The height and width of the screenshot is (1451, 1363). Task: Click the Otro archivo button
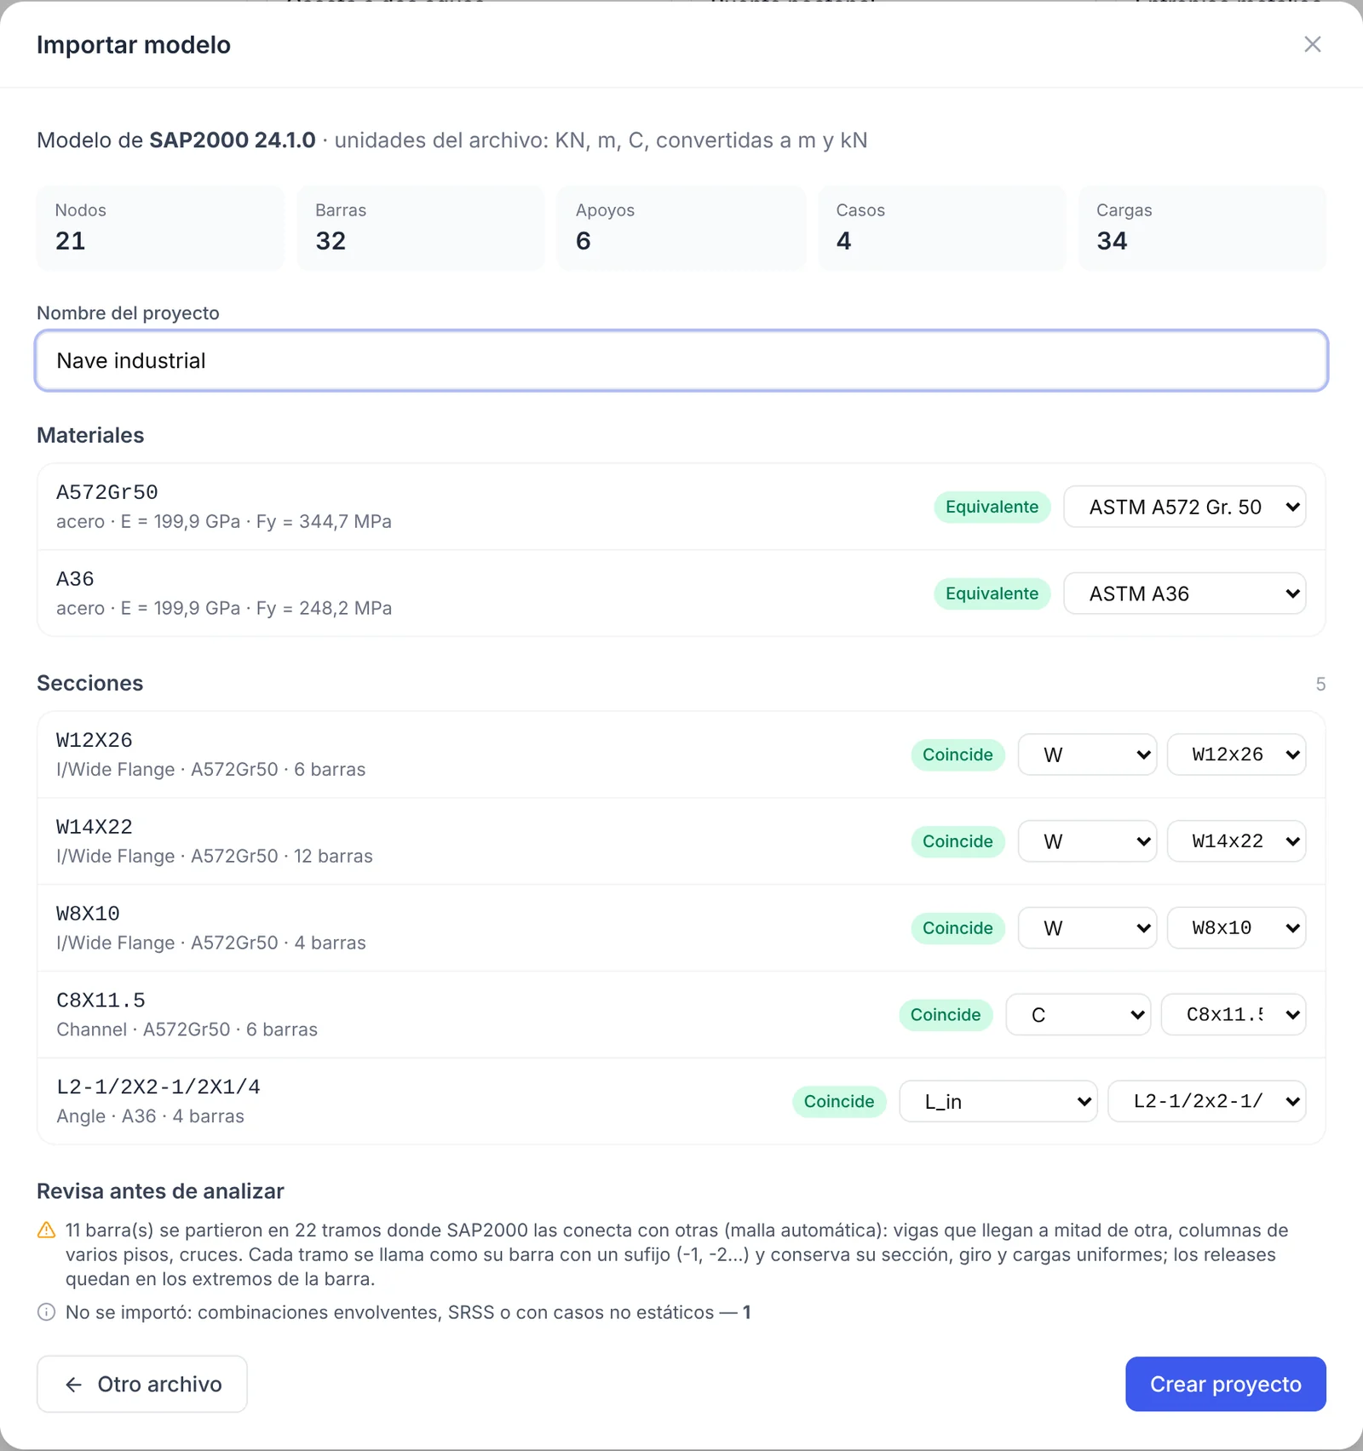(x=142, y=1384)
